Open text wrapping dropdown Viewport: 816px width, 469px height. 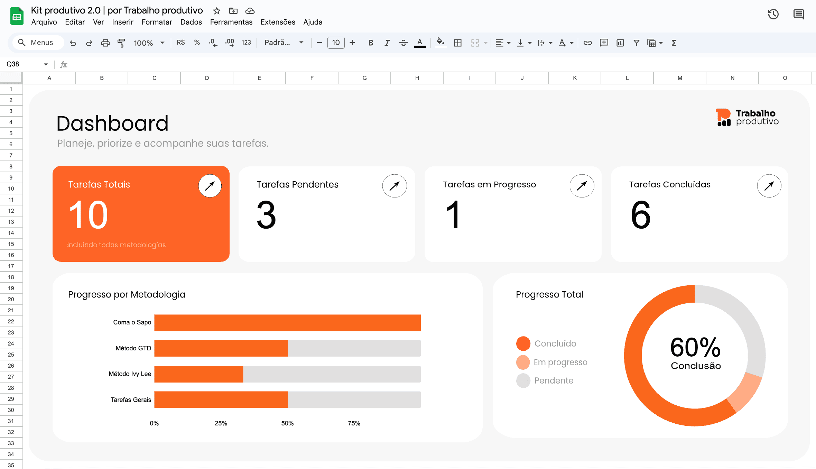[545, 43]
